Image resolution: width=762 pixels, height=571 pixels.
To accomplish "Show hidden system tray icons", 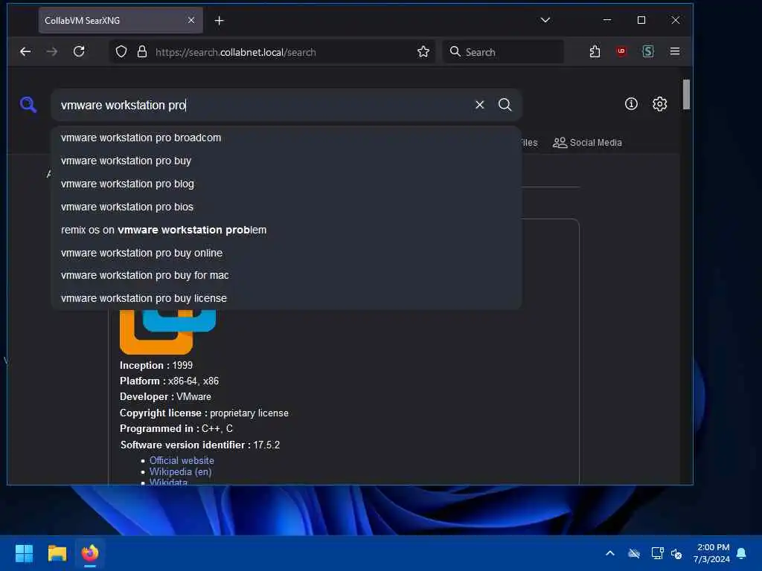I will point(610,553).
